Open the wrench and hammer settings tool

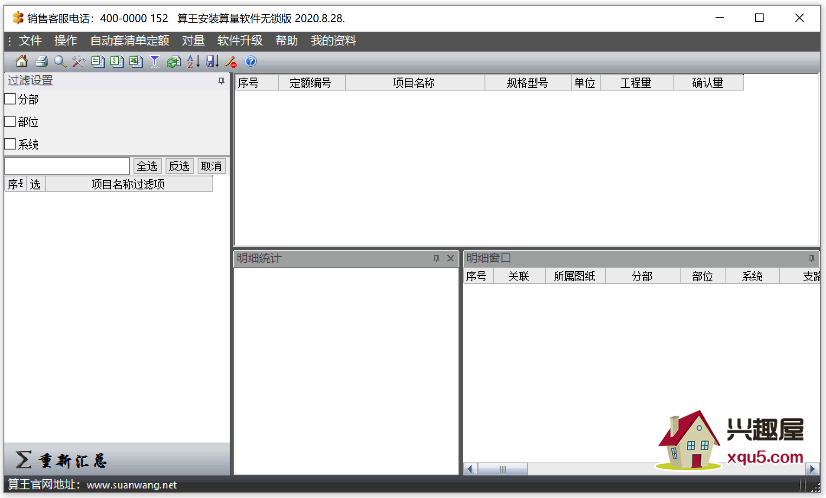[x=78, y=62]
